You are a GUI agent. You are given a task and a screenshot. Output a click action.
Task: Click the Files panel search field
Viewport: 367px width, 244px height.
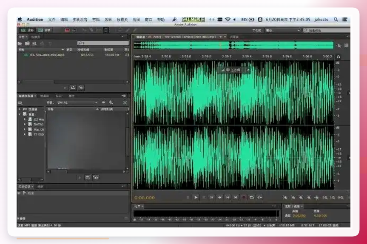tap(103, 43)
